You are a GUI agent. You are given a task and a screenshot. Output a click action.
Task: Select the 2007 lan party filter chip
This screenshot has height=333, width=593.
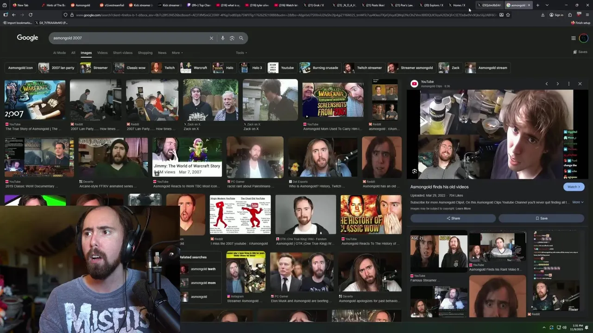click(57, 68)
